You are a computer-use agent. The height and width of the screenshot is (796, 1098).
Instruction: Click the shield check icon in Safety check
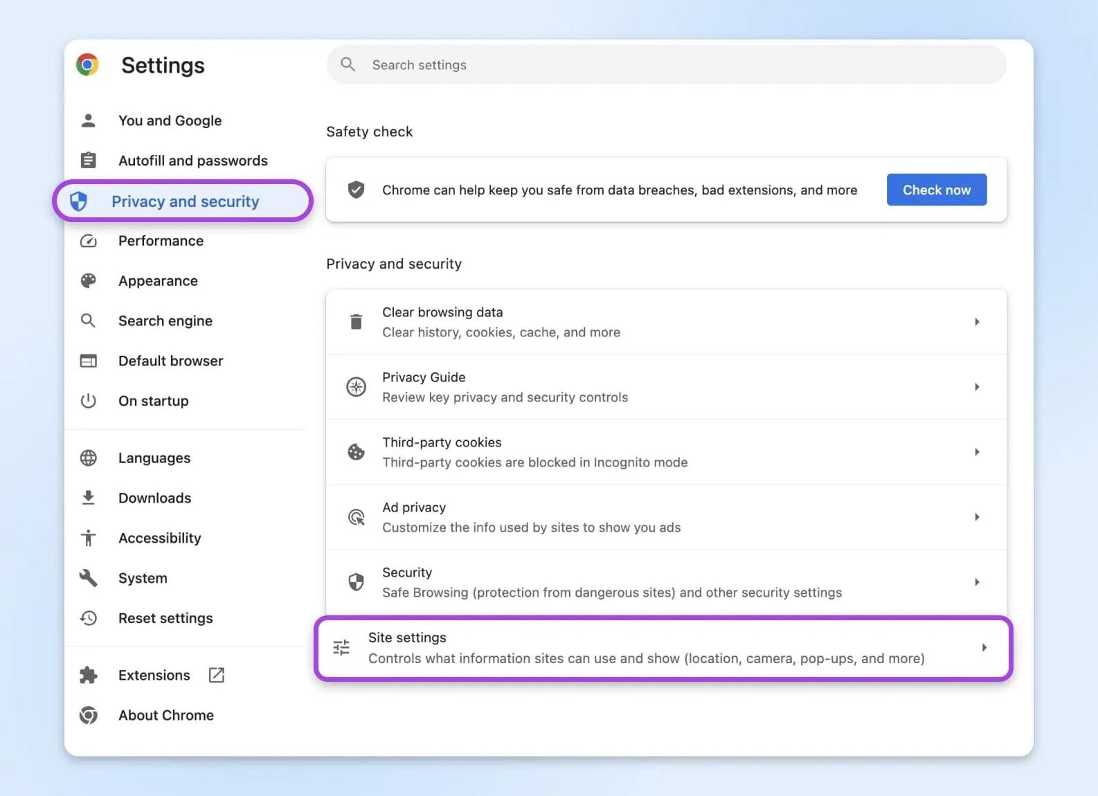[356, 190]
